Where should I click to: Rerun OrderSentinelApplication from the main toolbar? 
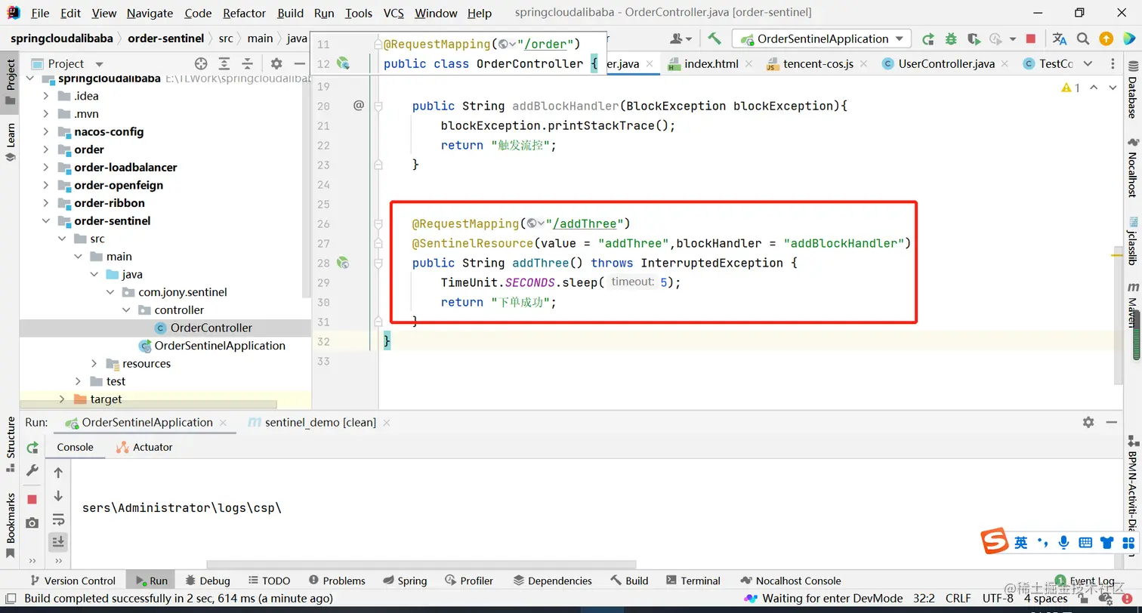(x=928, y=39)
